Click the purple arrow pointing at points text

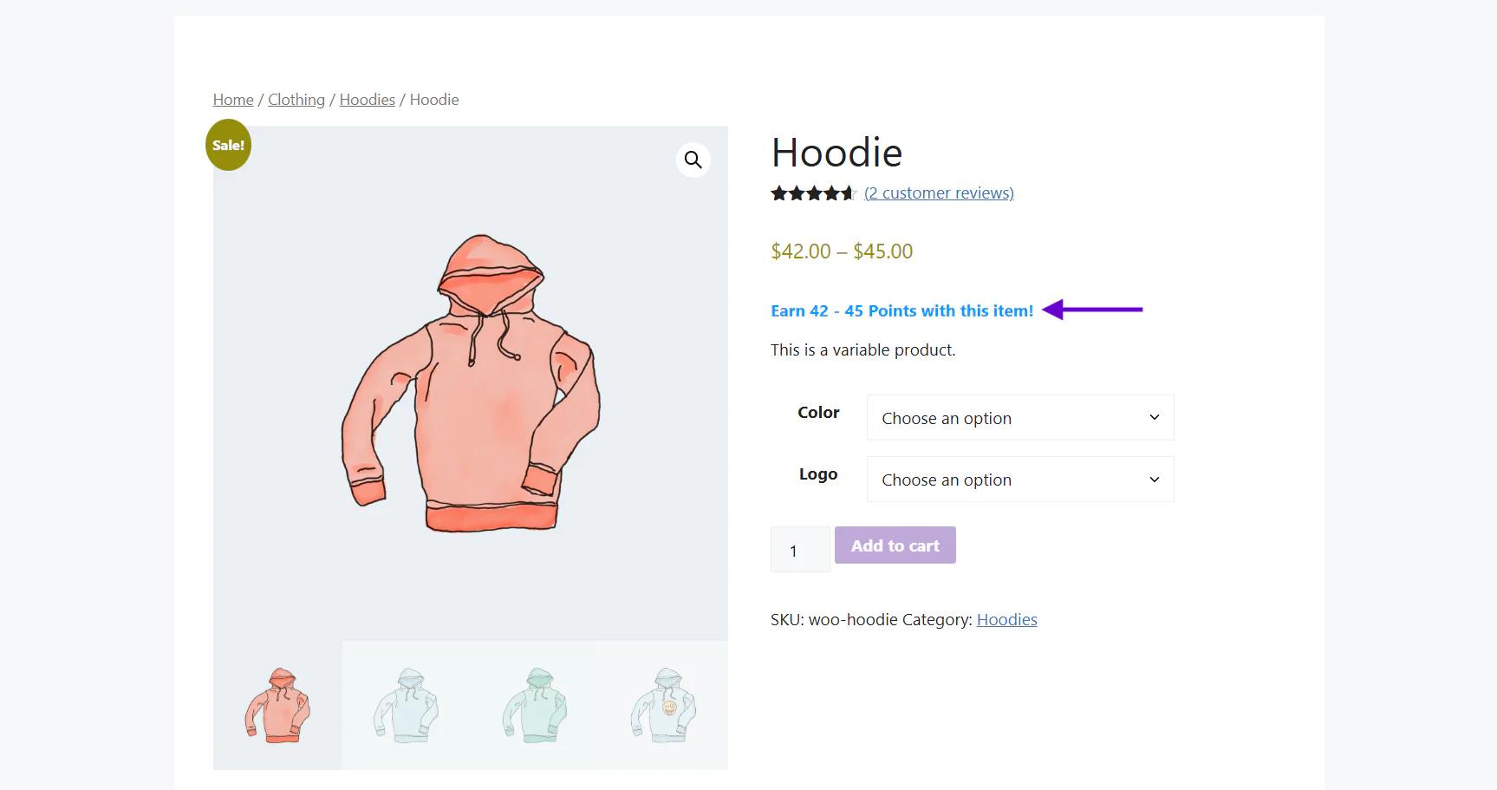(x=1092, y=310)
